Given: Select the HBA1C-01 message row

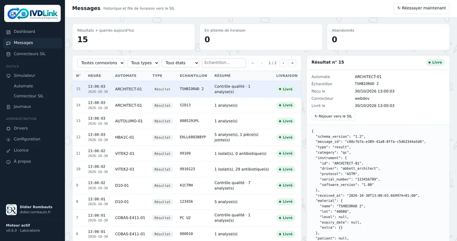Looking at the screenshot, I should coord(187,137).
